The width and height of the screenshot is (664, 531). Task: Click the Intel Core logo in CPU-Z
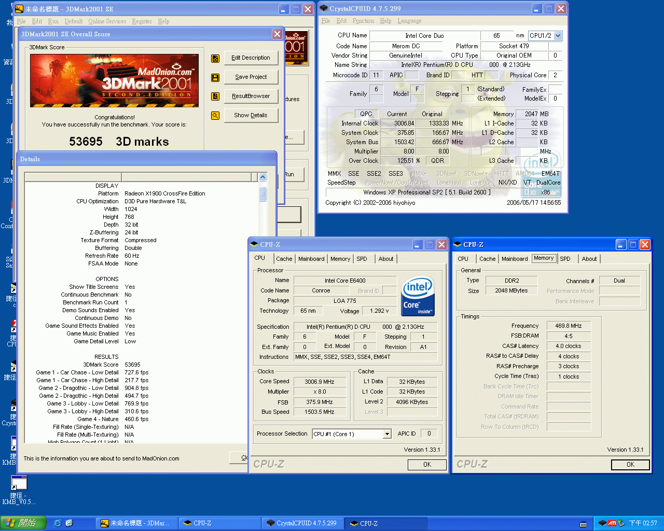point(418,296)
